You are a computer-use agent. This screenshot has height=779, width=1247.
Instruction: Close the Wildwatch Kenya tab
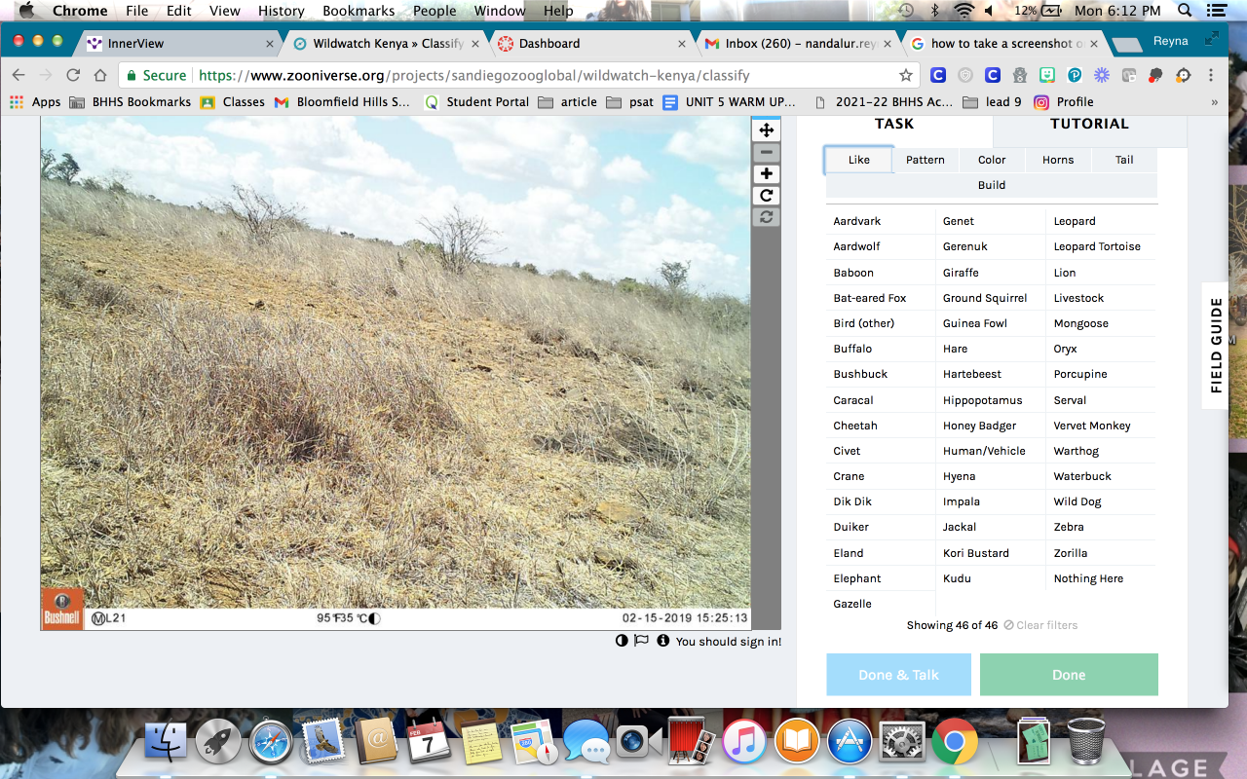point(476,44)
